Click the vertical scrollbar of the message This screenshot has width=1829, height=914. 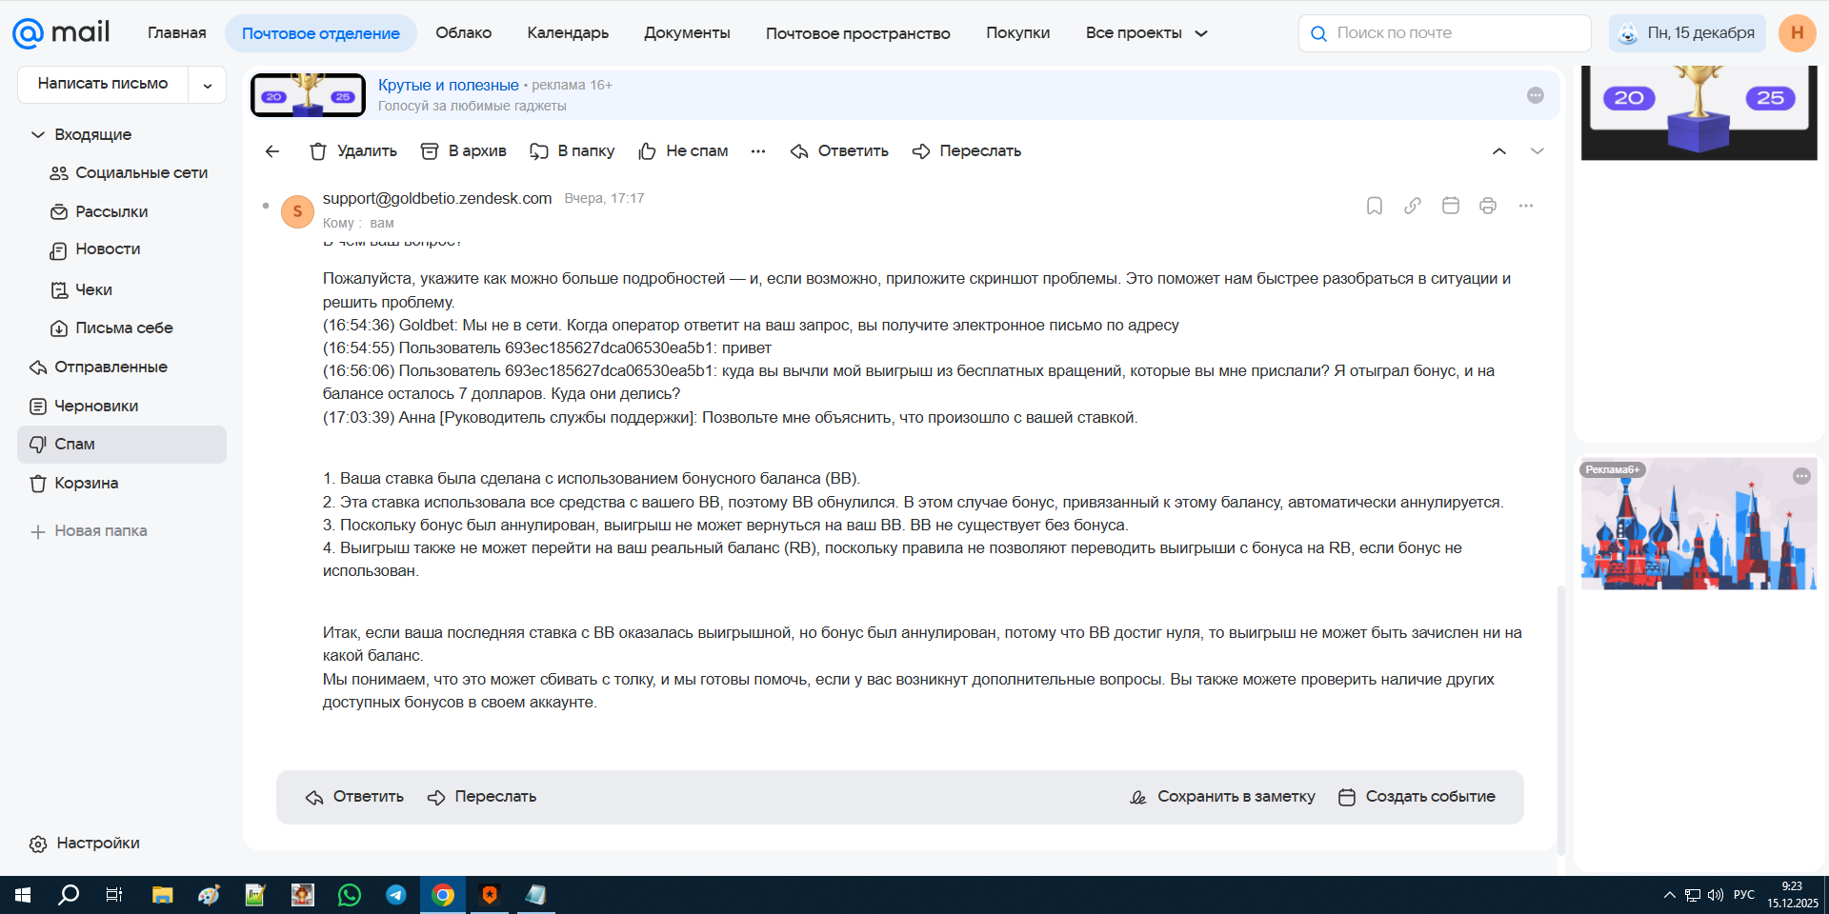tap(1560, 714)
